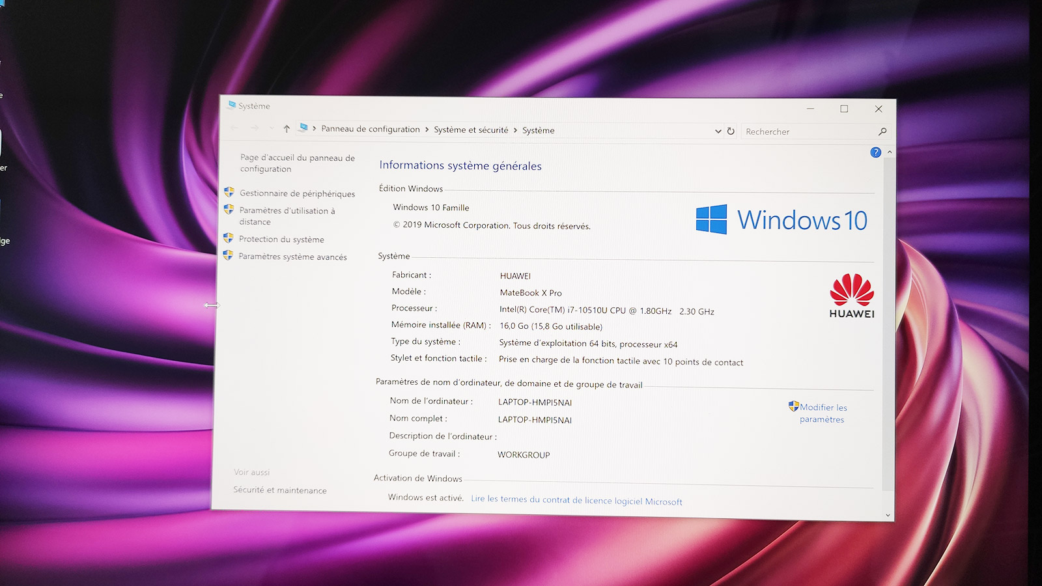The height and width of the screenshot is (586, 1042).
Task: Click the Intel Core i7-10510U processor value
Action: point(606,311)
